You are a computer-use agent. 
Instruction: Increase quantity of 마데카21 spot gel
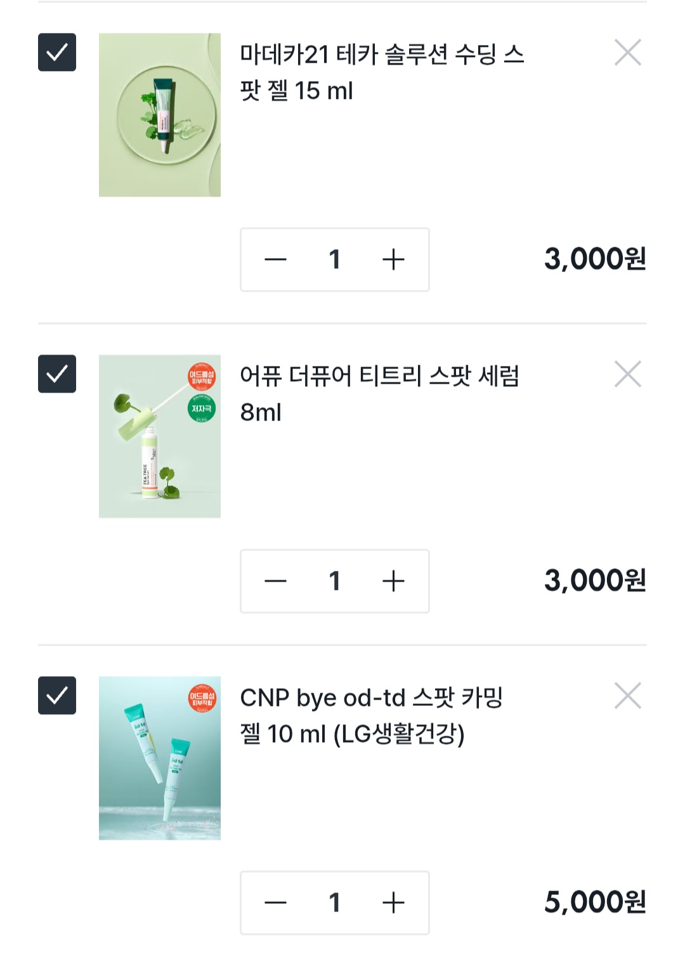(x=393, y=259)
